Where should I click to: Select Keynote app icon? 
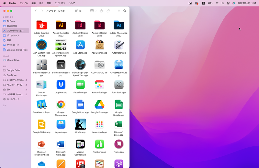click(x=61, y=124)
